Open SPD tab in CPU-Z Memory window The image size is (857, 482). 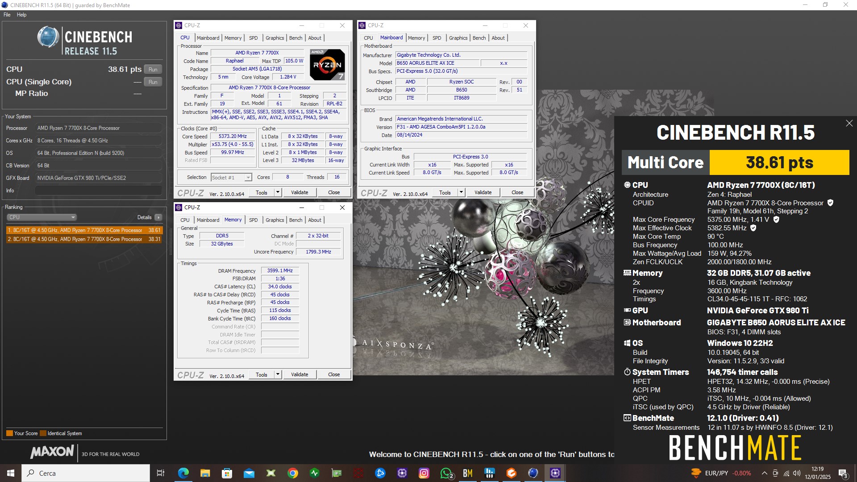coord(253,220)
